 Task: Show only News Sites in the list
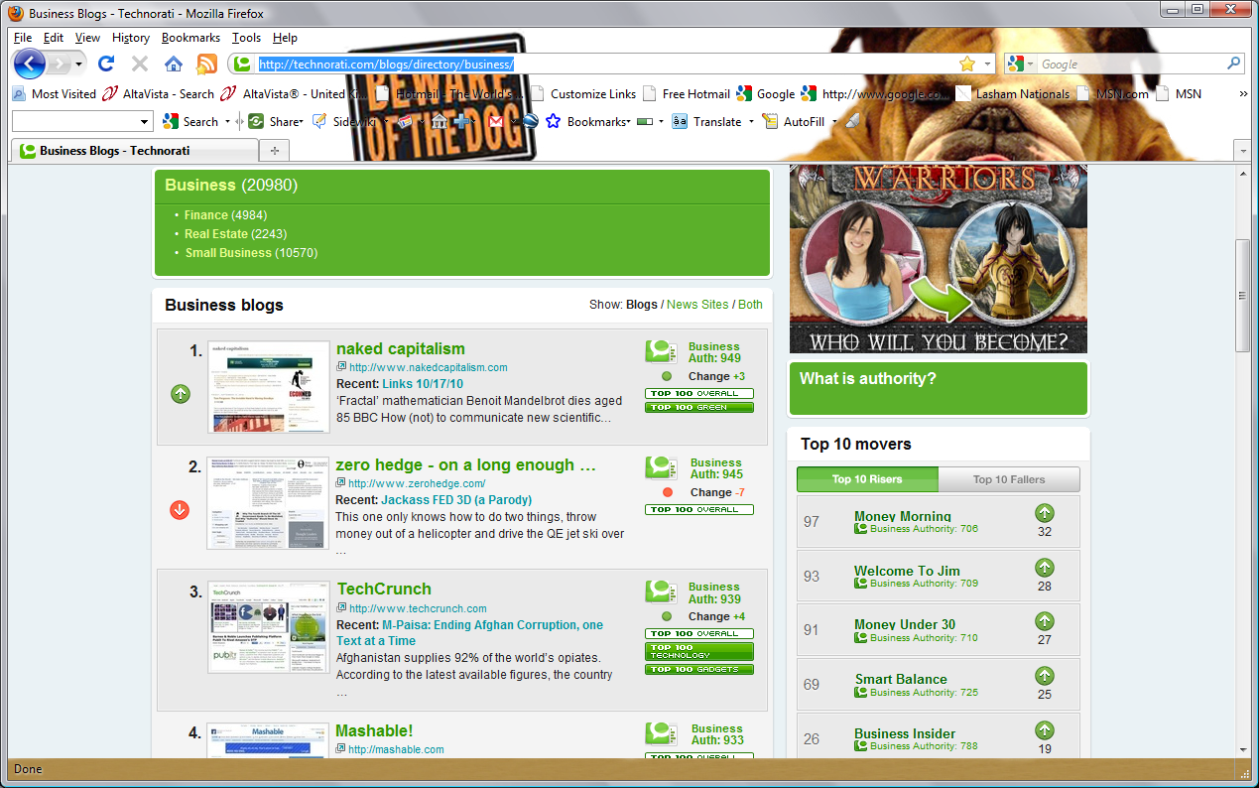[697, 305]
